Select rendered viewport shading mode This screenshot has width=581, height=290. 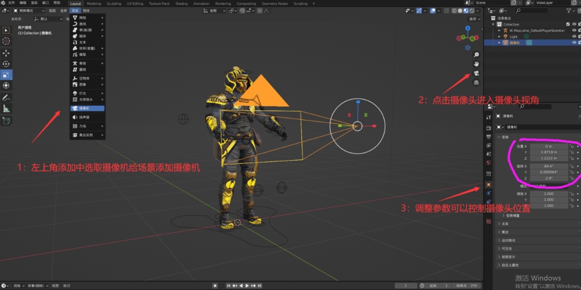(472, 11)
